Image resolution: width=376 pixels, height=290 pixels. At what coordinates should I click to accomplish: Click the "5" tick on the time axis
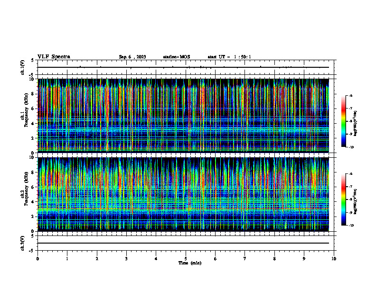click(186, 259)
